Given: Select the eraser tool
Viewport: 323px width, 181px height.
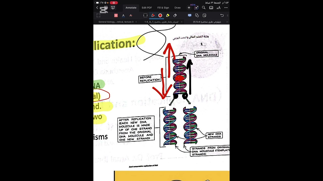Looking at the screenshot, I should [175, 16].
